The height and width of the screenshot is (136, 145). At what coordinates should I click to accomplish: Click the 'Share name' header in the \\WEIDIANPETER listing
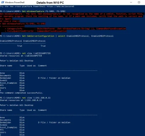pos(6,66)
